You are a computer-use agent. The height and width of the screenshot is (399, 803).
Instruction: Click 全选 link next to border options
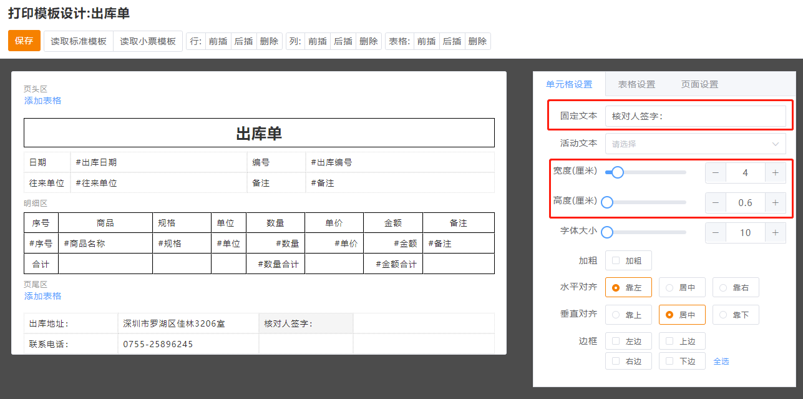[721, 361]
